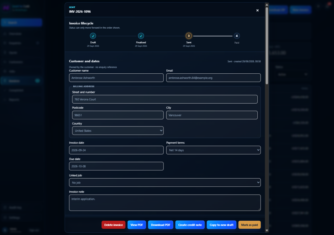
Task: Click the Mark as paid button
Action: coord(250,225)
